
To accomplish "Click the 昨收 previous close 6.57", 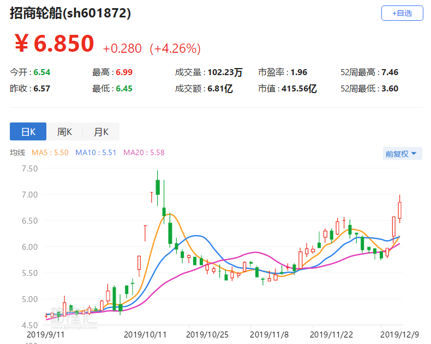I will [x=42, y=89].
